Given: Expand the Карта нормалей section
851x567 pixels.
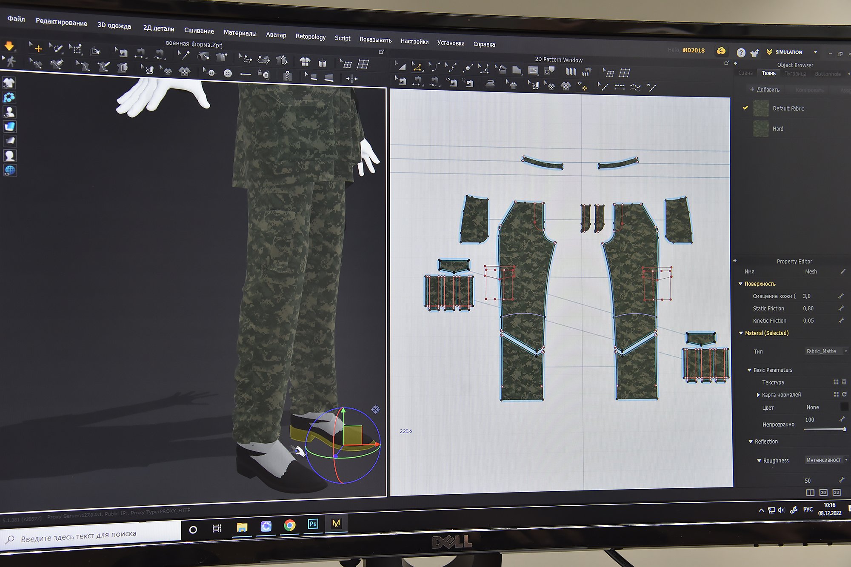Looking at the screenshot, I should (x=758, y=395).
